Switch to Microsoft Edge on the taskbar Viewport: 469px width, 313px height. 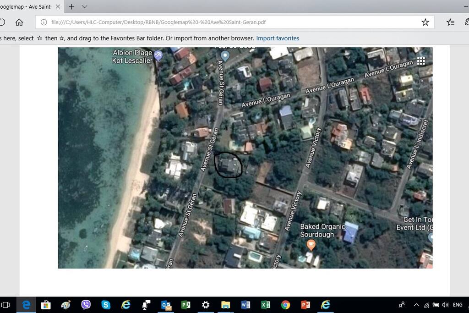click(x=26, y=305)
